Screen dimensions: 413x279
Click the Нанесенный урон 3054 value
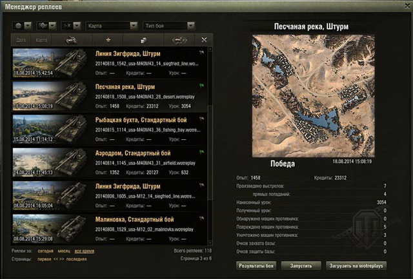pos(381,202)
